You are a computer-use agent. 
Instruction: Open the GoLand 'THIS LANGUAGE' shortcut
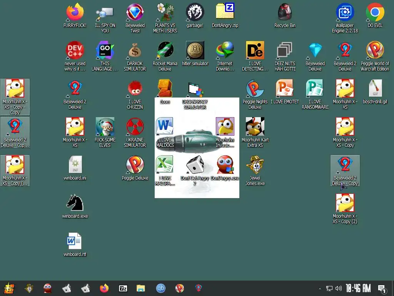105,56
